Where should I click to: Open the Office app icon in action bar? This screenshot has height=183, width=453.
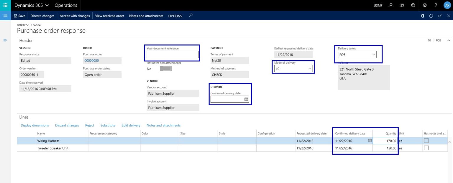click(422, 16)
